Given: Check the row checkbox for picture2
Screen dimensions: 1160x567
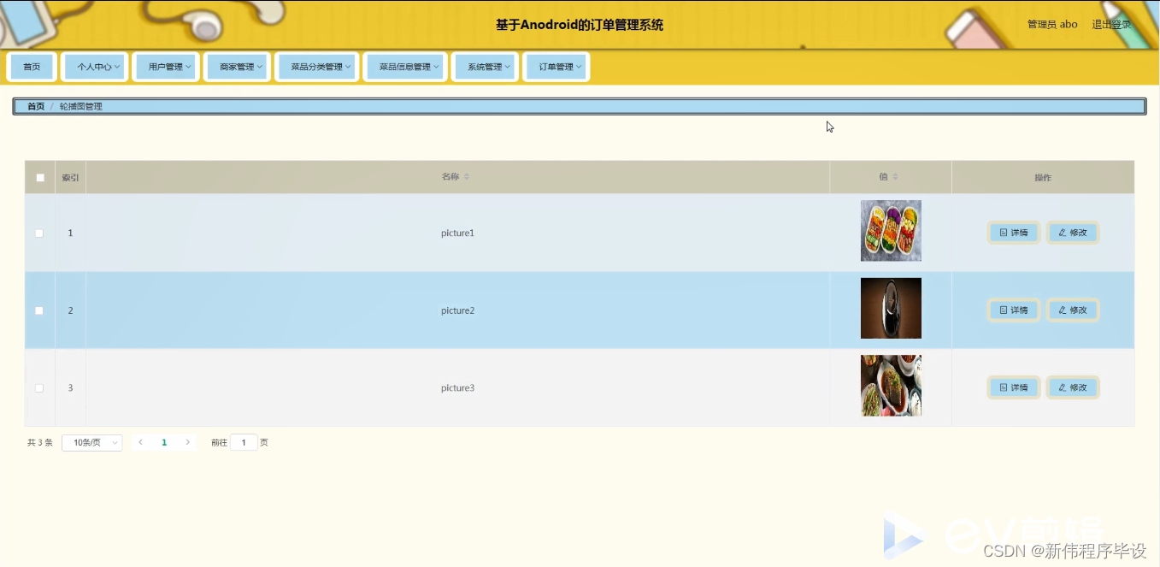Looking at the screenshot, I should pos(39,310).
